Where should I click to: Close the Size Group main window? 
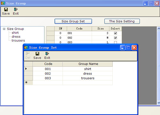coord(157,4)
